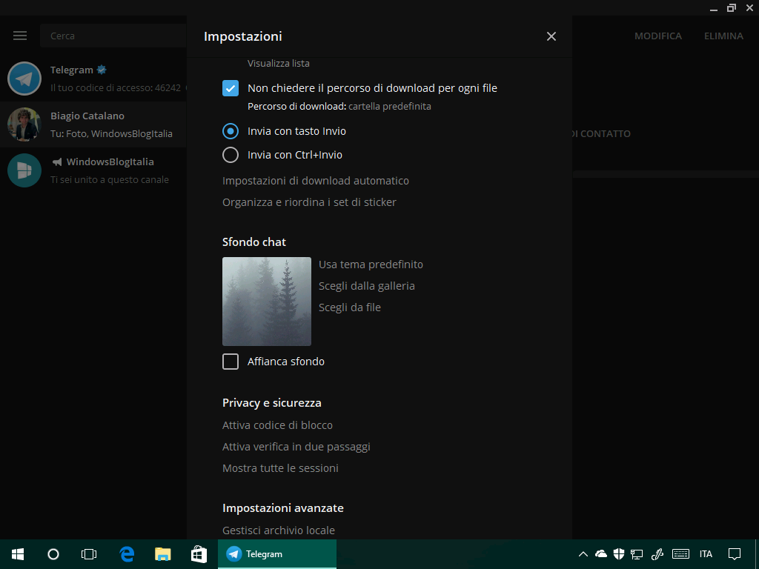Viewport: 759px width, 569px height.
Task: Select Biagio Catalano profile photo
Action: coord(24,124)
